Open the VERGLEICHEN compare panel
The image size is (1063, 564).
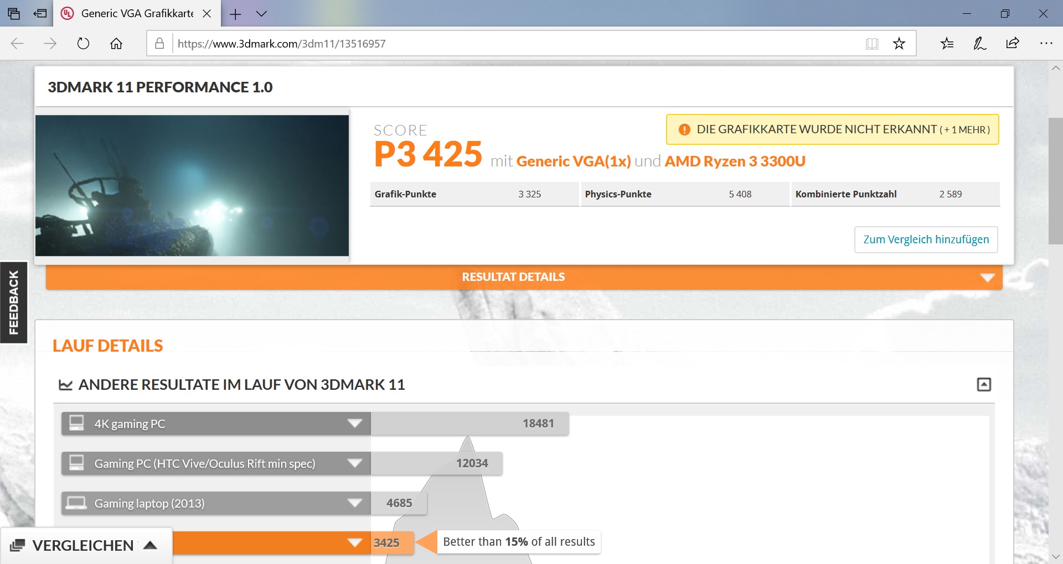point(86,546)
